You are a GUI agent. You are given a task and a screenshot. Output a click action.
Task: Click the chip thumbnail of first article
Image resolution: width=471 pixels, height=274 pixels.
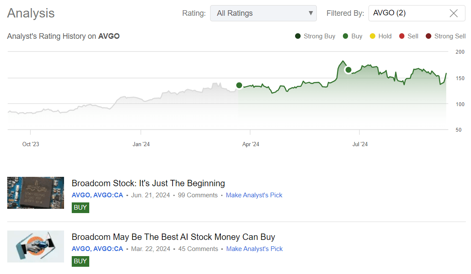point(35,193)
